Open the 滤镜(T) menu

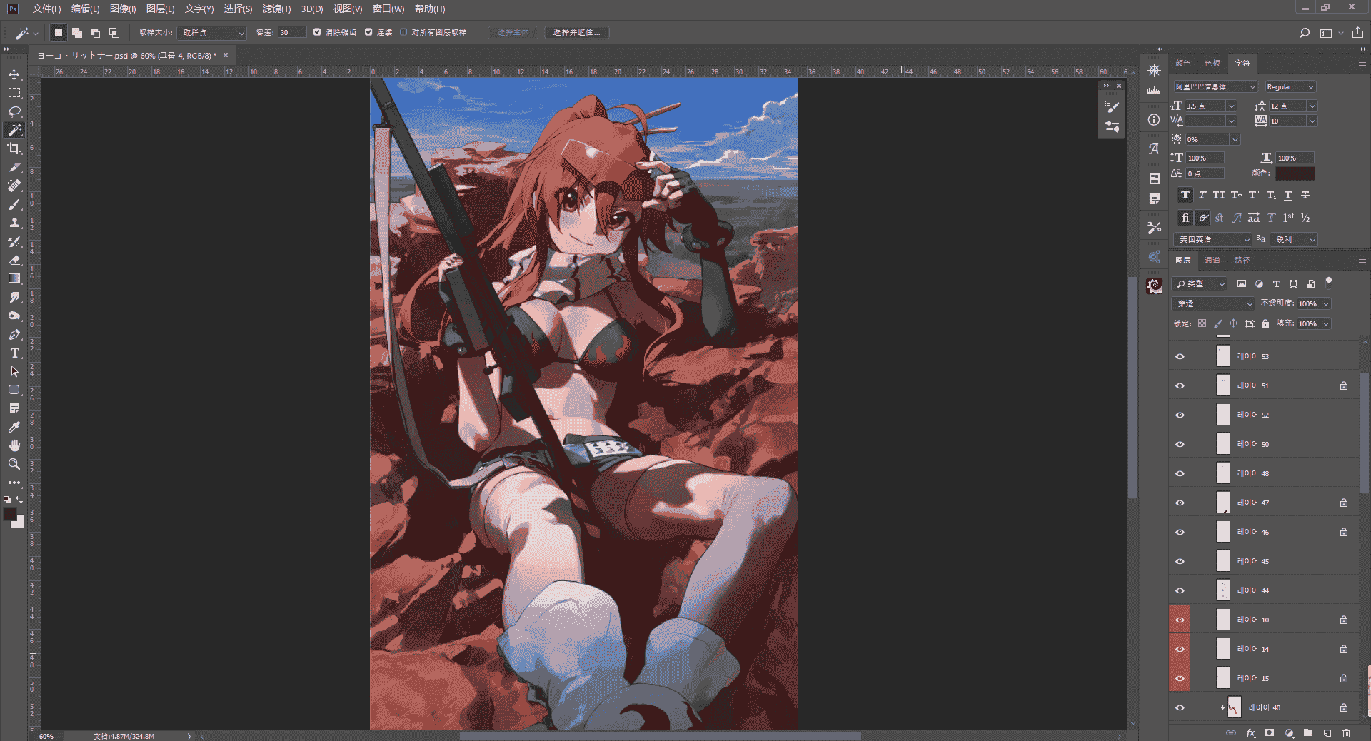276,9
